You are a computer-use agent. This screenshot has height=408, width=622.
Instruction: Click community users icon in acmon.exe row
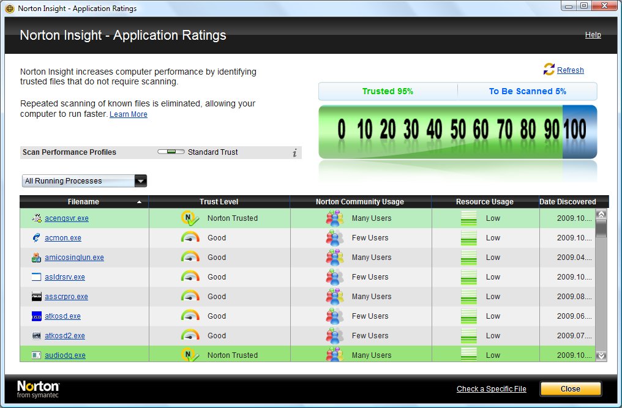(x=334, y=237)
